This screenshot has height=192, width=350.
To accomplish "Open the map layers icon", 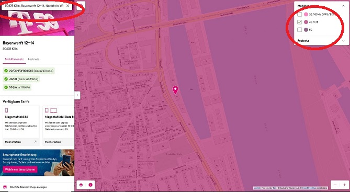I will pos(81,185).
